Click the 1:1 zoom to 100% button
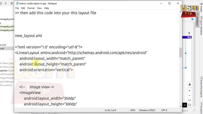 tap(189, 100)
